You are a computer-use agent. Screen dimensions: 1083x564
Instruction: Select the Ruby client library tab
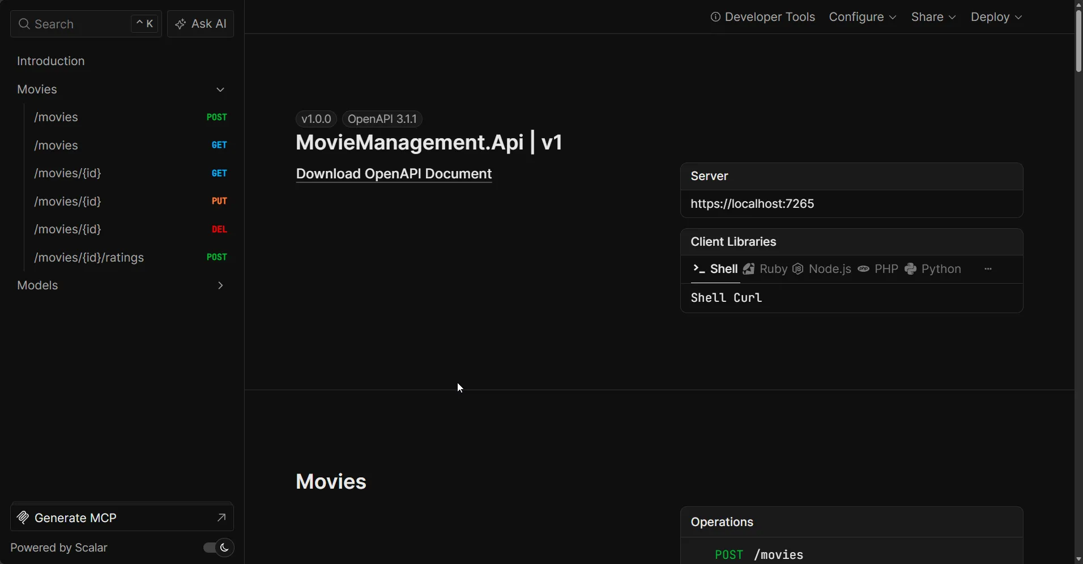[x=765, y=269]
